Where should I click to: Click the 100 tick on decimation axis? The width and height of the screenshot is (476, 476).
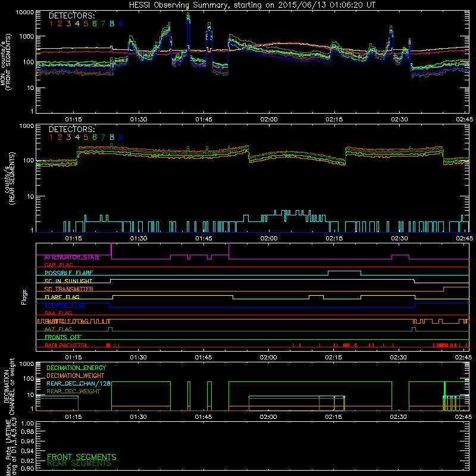click(x=29, y=378)
